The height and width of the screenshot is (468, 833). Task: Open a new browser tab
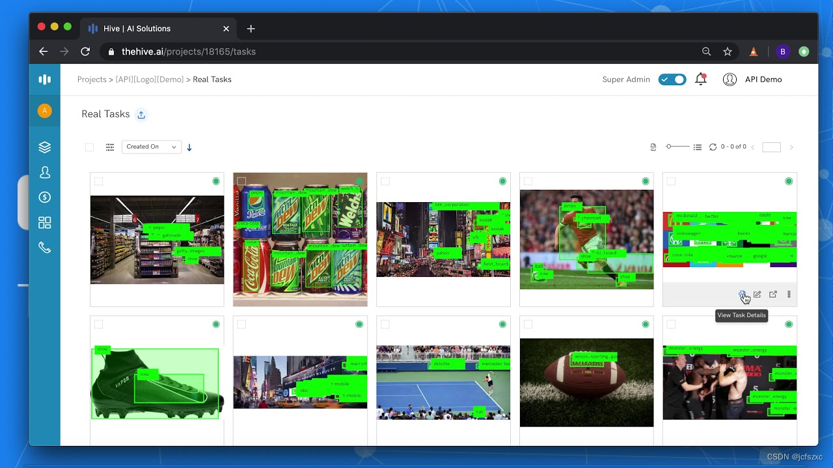tap(251, 29)
